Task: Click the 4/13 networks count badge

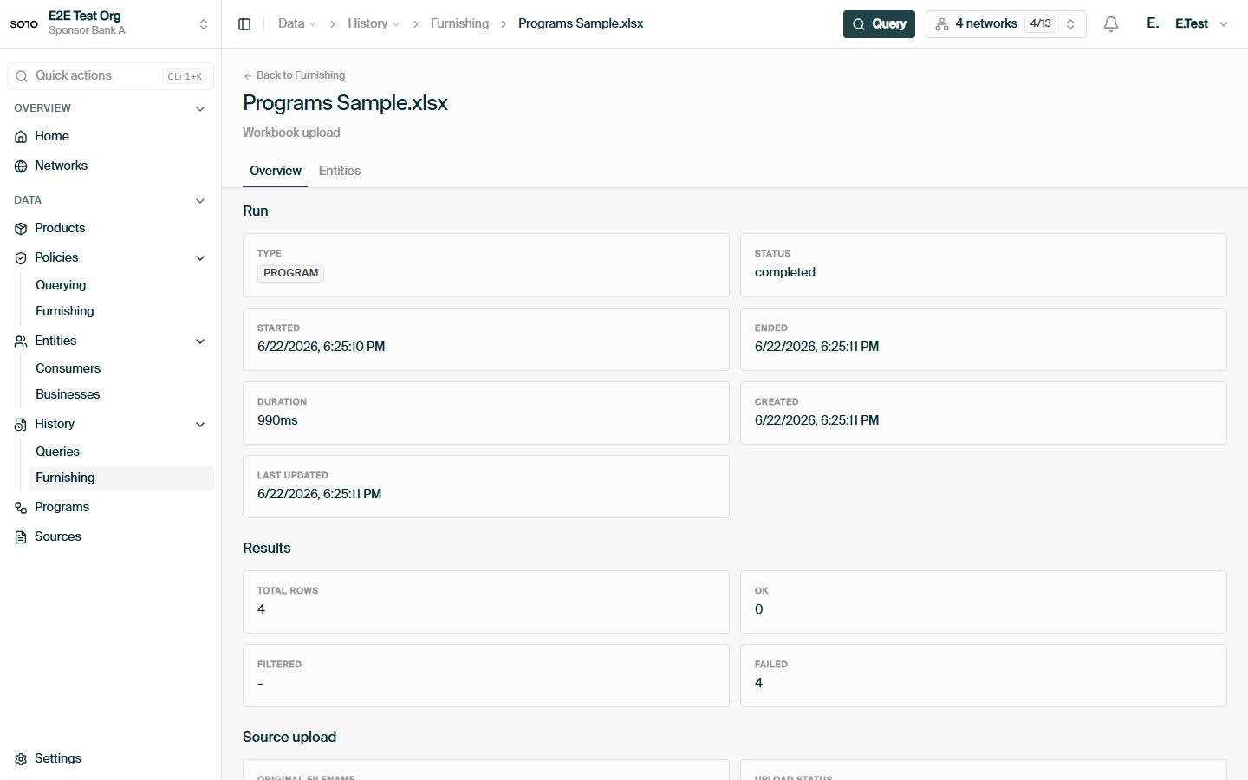Action: coord(1040,24)
